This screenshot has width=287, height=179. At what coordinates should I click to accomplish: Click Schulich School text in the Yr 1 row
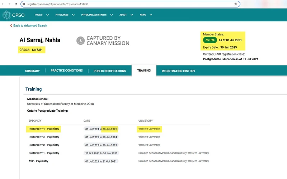click(174, 153)
